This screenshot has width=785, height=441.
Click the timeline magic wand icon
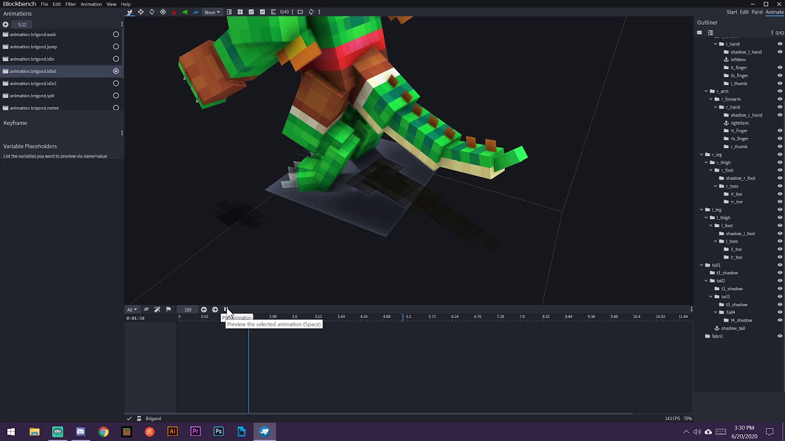coord(157,309)
